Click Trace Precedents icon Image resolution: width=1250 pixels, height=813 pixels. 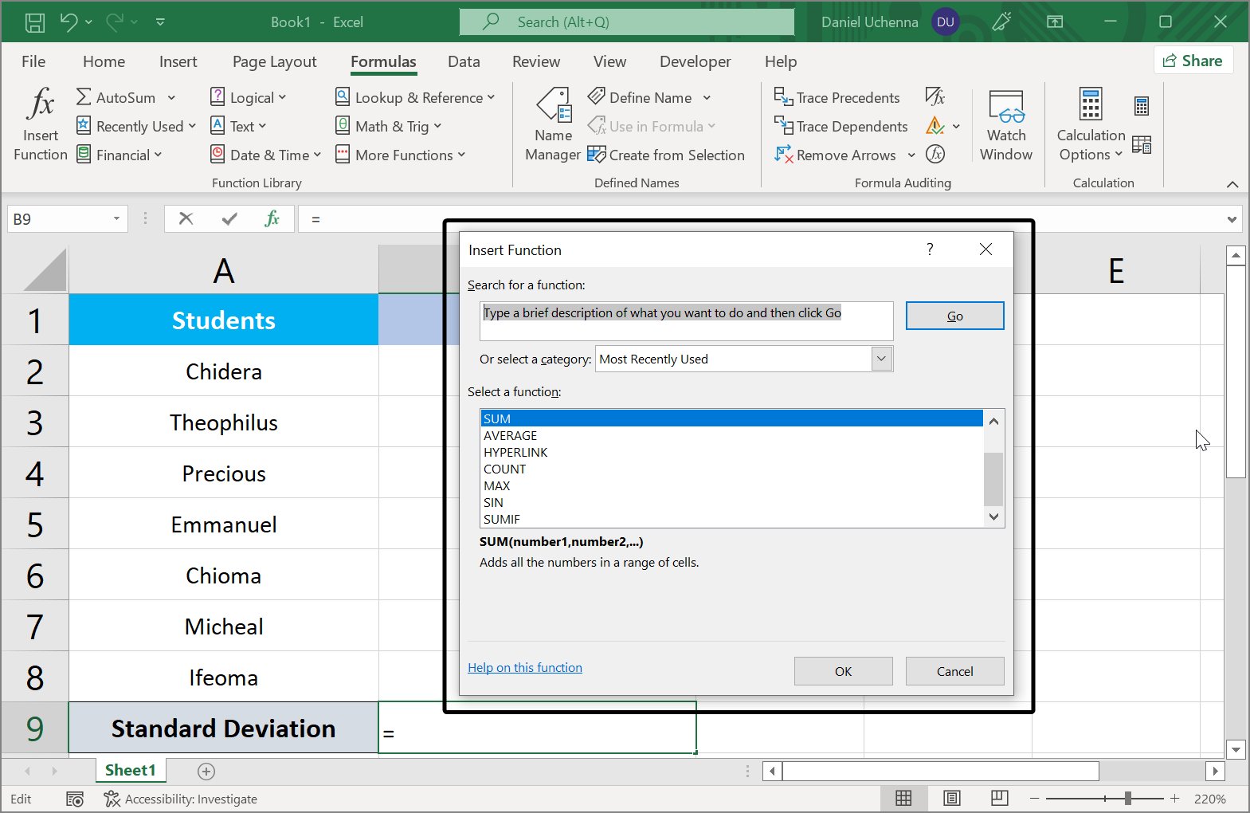(783, 97)
